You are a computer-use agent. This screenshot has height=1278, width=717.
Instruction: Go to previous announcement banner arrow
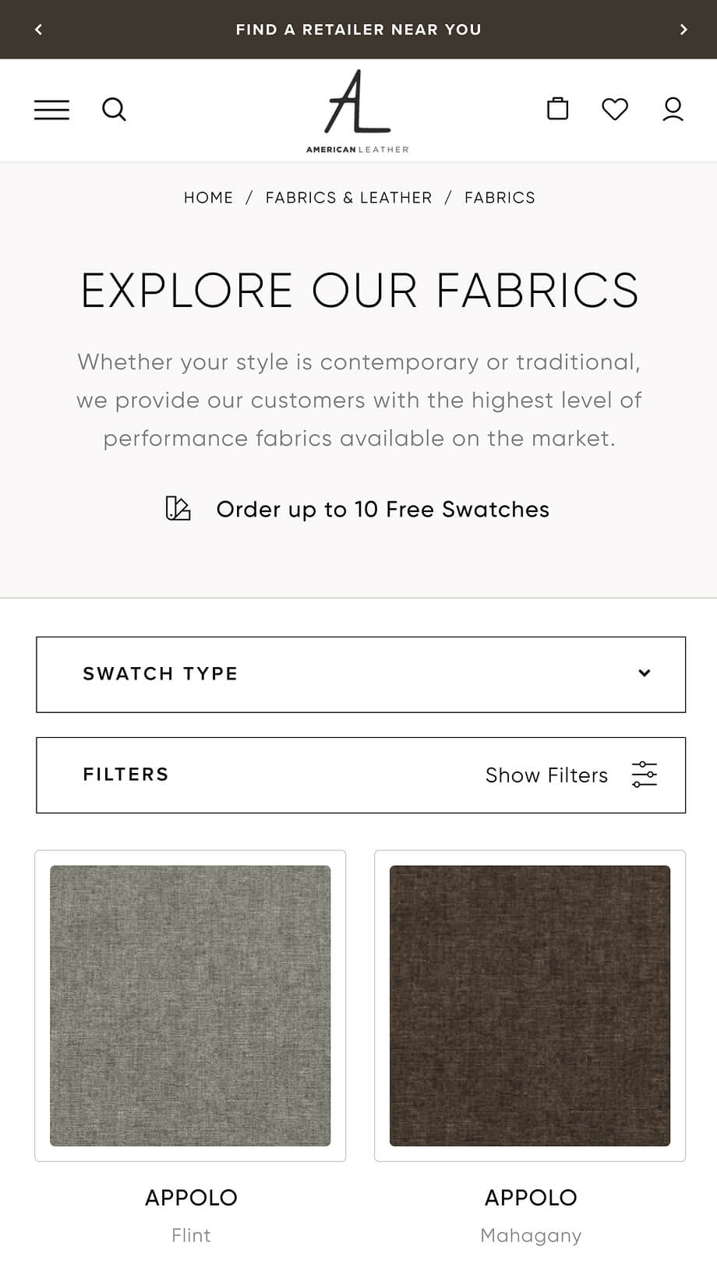tap(38, 30)
